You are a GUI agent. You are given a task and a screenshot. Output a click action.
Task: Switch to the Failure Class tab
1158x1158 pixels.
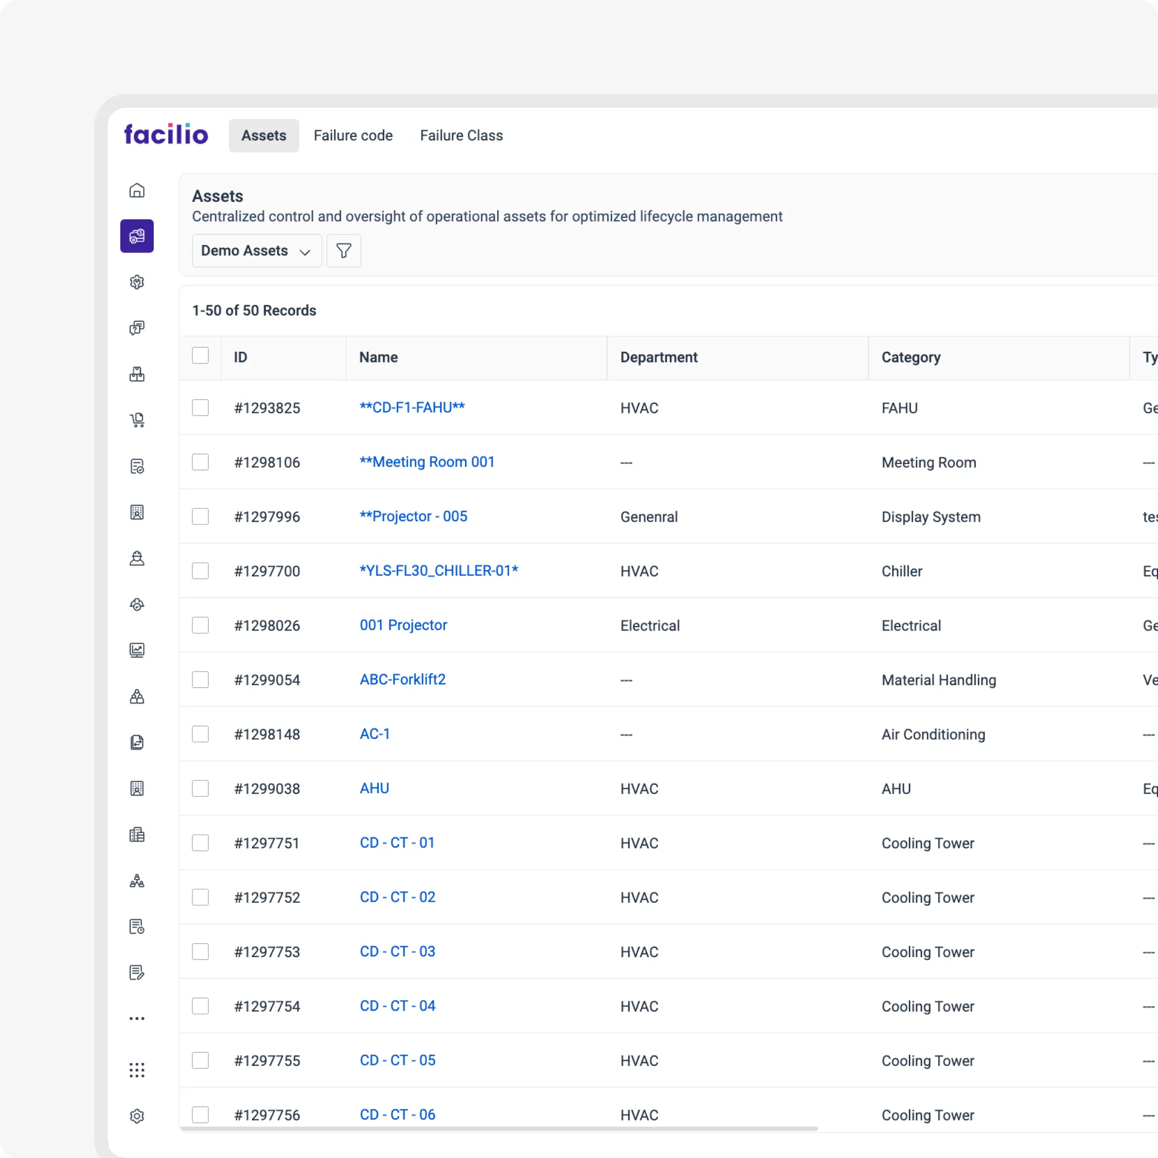461,135
